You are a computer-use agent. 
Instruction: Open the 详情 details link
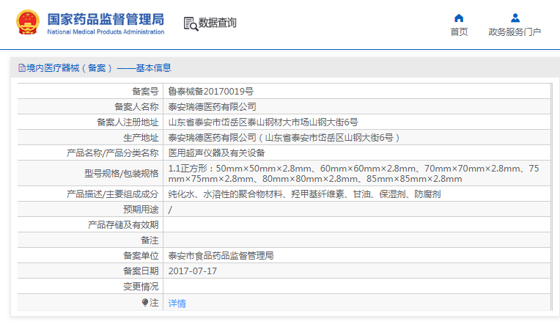177,304
